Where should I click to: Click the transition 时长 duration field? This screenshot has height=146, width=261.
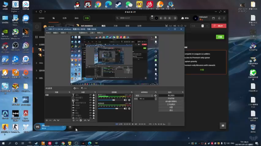pyautogui.click(x=146, y=99)
